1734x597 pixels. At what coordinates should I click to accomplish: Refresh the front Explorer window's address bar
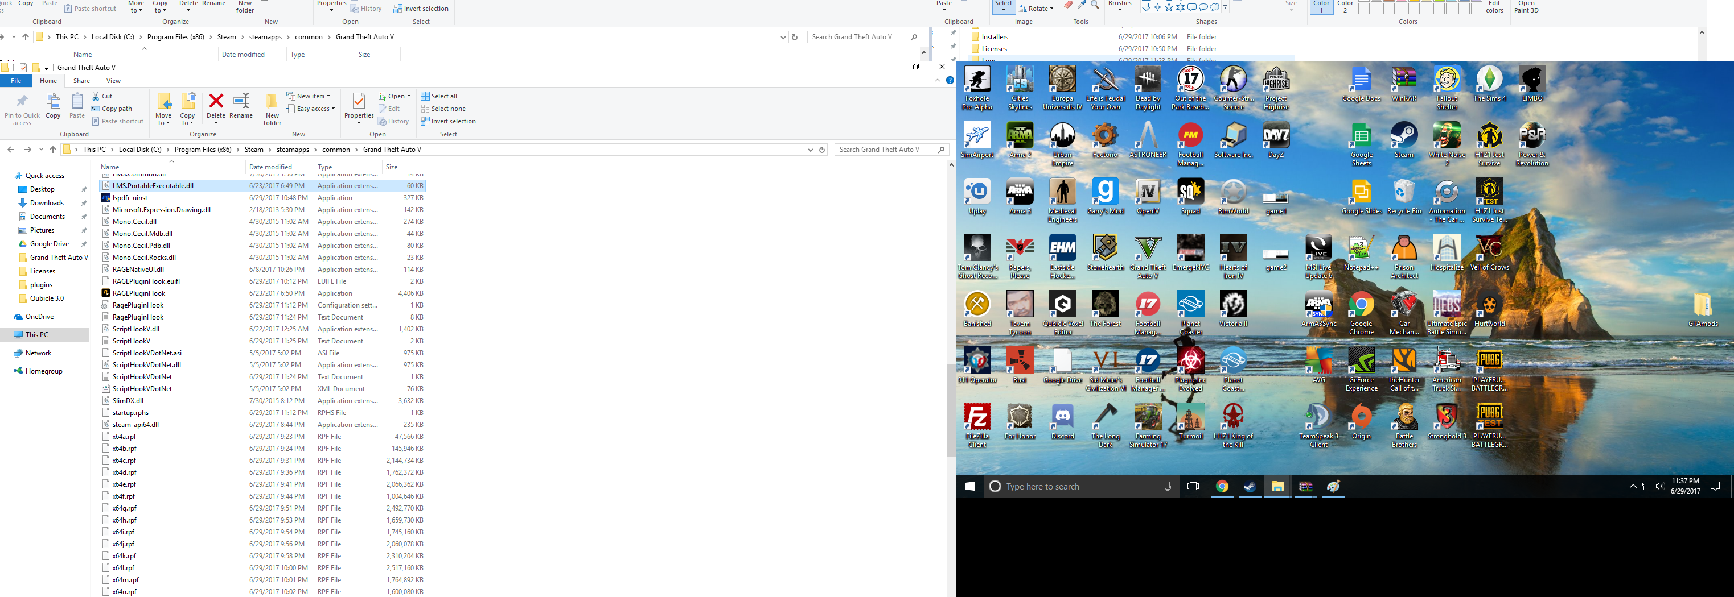[822, 149]
